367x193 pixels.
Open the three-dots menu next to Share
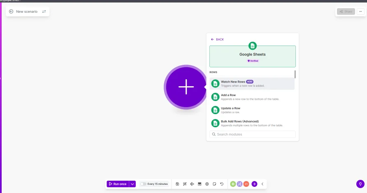360,11
